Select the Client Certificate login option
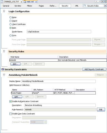This screenshot has width=107, height=133. click(x=11, y=24)
